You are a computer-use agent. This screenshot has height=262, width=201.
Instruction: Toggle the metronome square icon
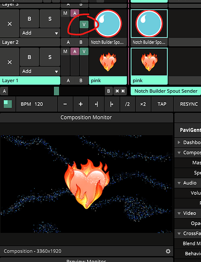8,104
